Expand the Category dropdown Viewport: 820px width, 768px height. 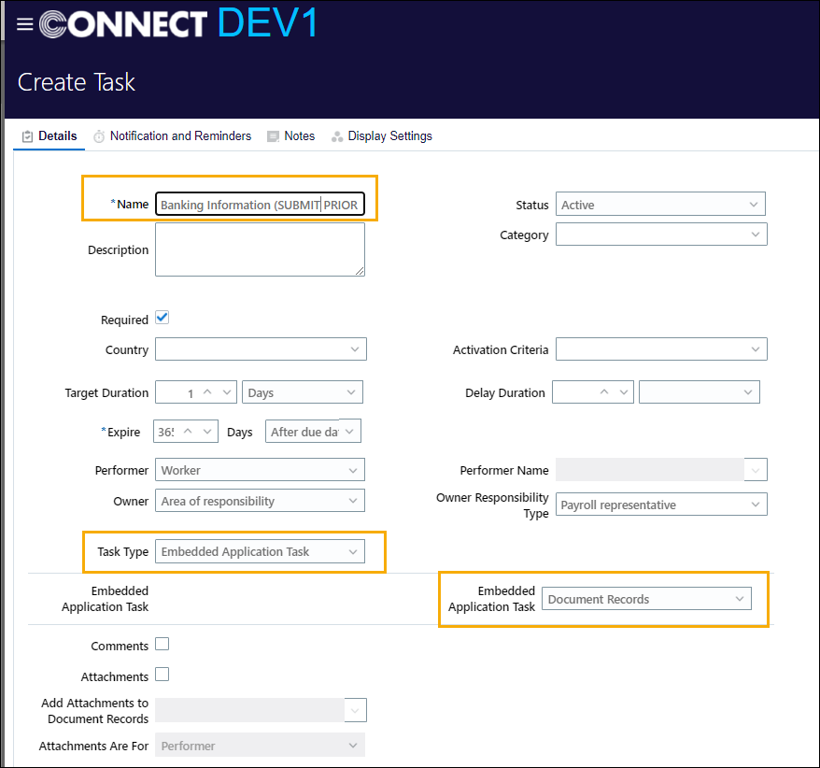(661, 234)
